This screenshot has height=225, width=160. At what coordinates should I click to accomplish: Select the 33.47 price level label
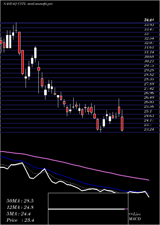click(x=149, y=30)
